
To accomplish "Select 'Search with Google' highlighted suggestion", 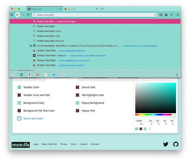I will [x=95, y=21].
